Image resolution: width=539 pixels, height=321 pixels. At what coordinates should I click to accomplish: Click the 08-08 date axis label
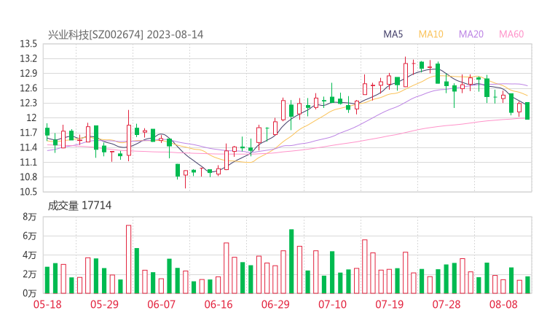point(503,304)
